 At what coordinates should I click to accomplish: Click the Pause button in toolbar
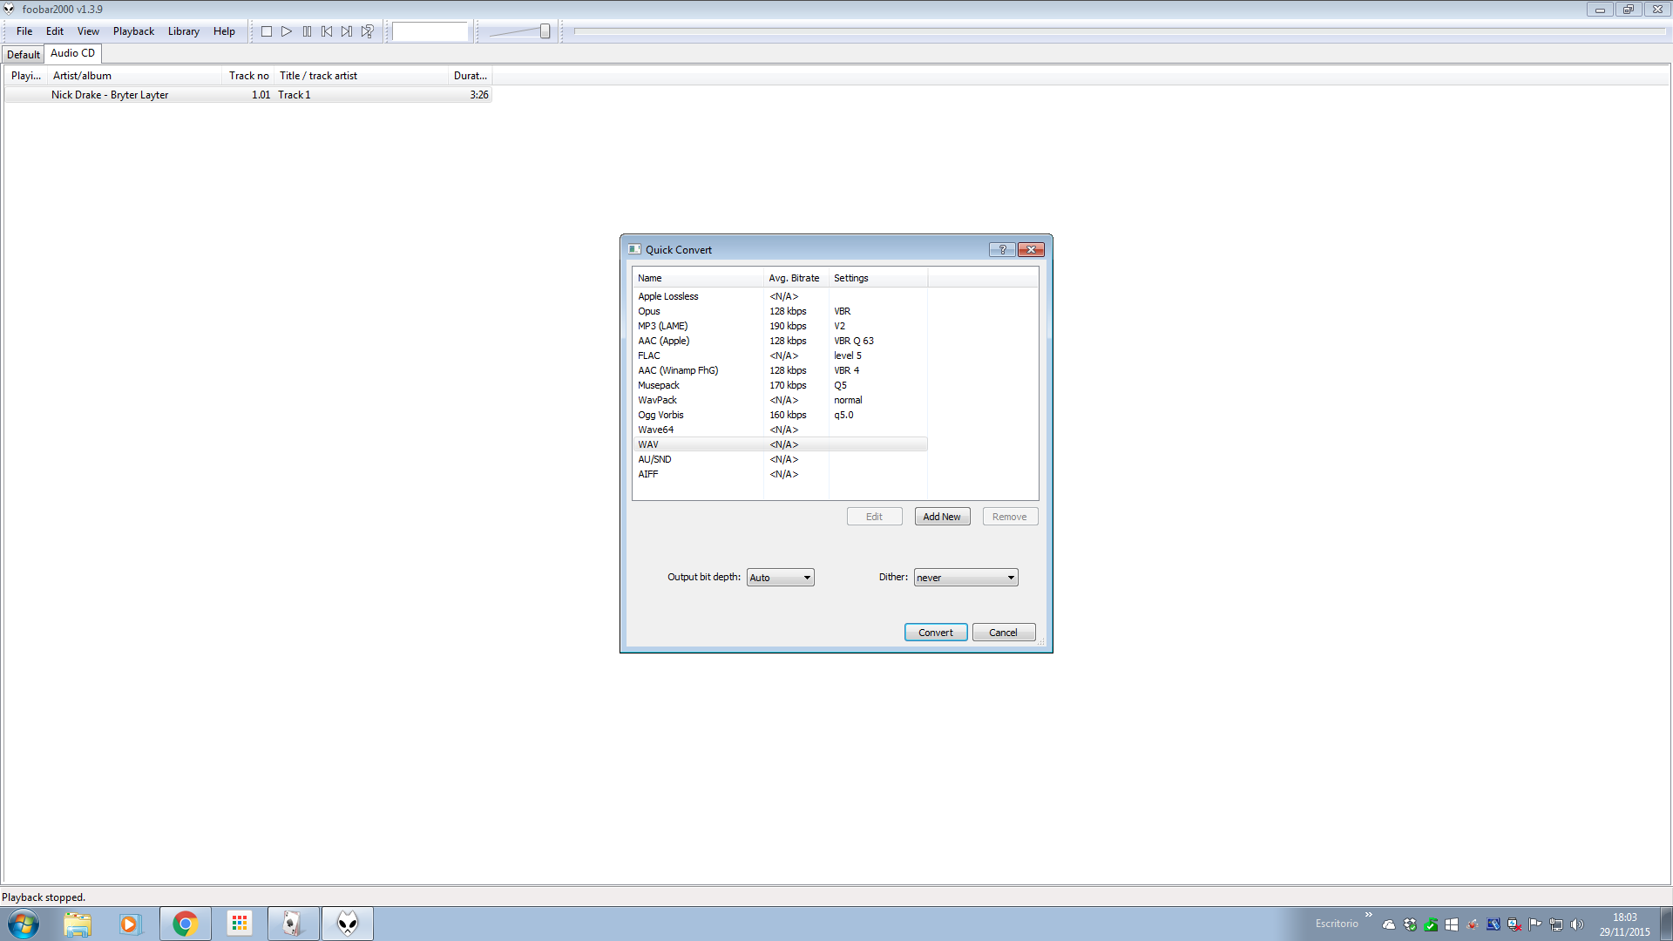click(307, 31)
